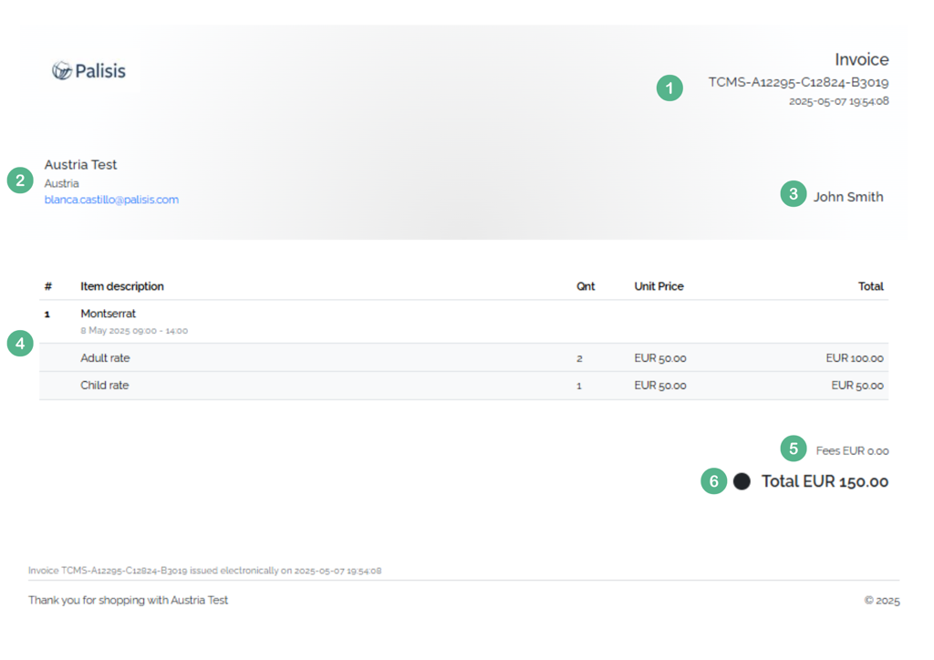Click the Austria Test company name

(80, 165)
